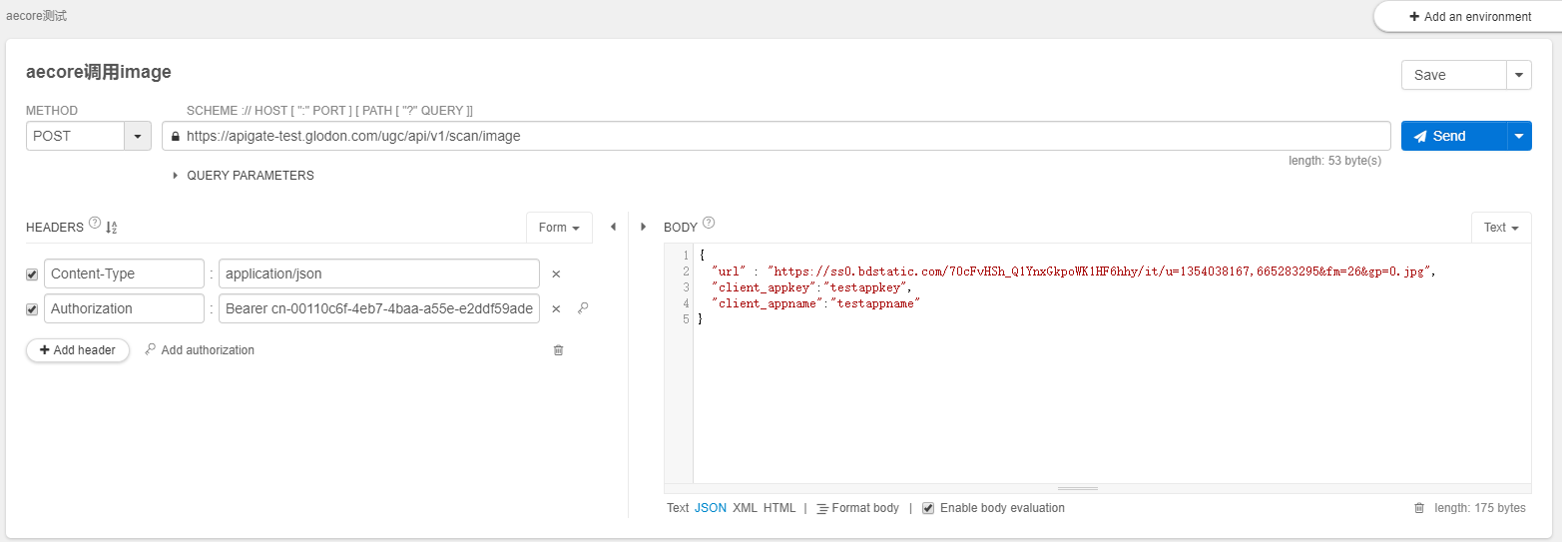Open the help icon next to BODY
Screen dimensions: 1562x542
(x=709, y=224)
